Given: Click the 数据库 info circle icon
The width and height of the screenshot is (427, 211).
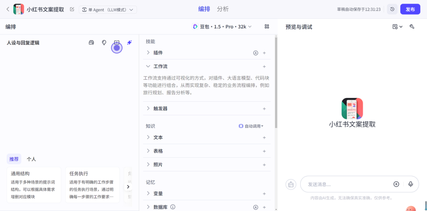Looking at the screenshot, I should coord(173,207).
